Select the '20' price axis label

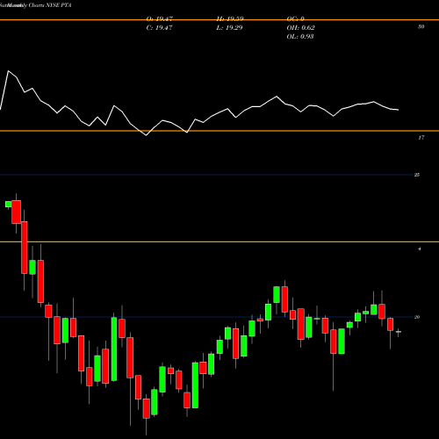pos(417,317)
